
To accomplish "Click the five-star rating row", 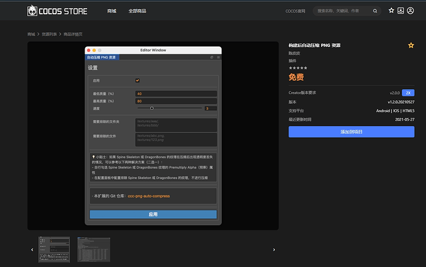I will click(x=298, y=68).
